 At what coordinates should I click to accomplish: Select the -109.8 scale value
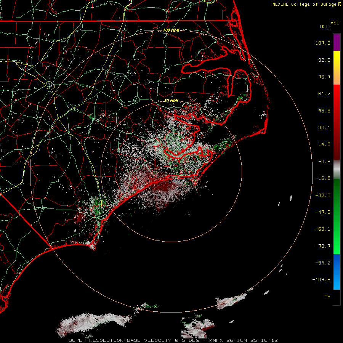[x=321, y=280]
